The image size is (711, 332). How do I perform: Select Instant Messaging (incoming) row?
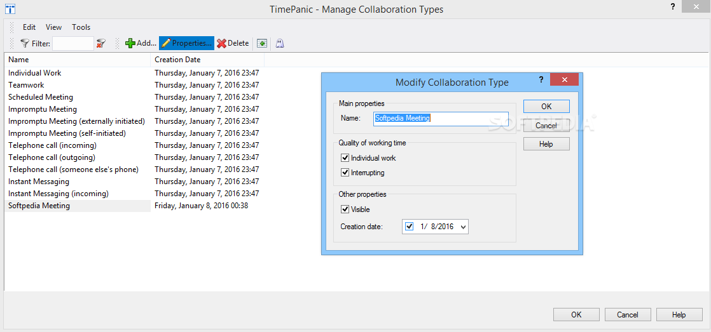point(134,194)
